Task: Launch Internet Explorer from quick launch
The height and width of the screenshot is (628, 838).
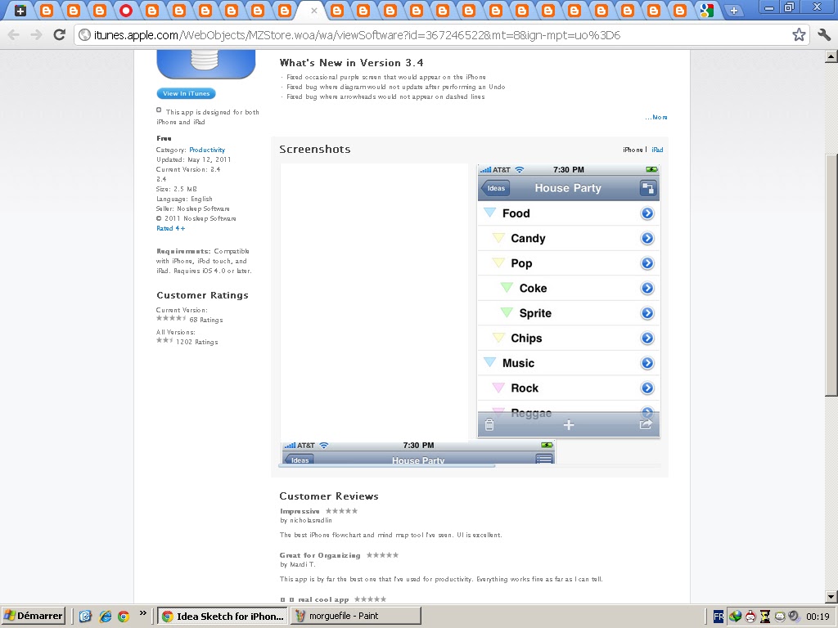Action: point(106,617)
